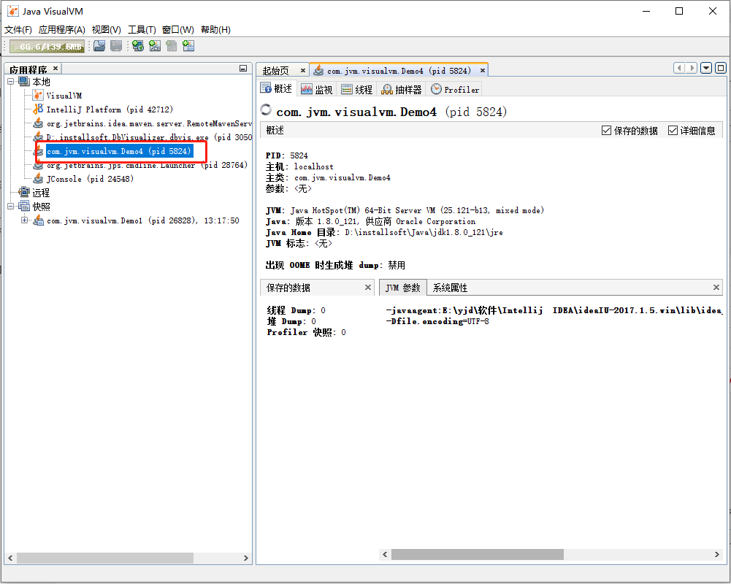Open the 视图(V) menu
The width and height of the screenshot is (731, 584).
click(x=107, y=30)
